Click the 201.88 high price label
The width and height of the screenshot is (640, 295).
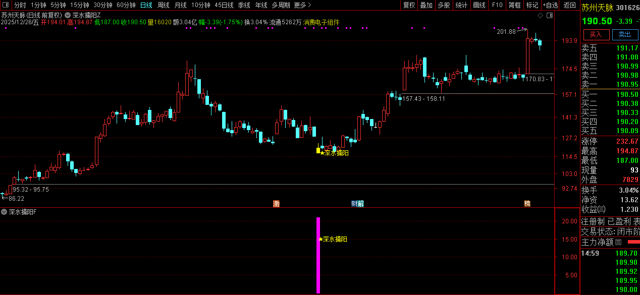pos(506,32)
